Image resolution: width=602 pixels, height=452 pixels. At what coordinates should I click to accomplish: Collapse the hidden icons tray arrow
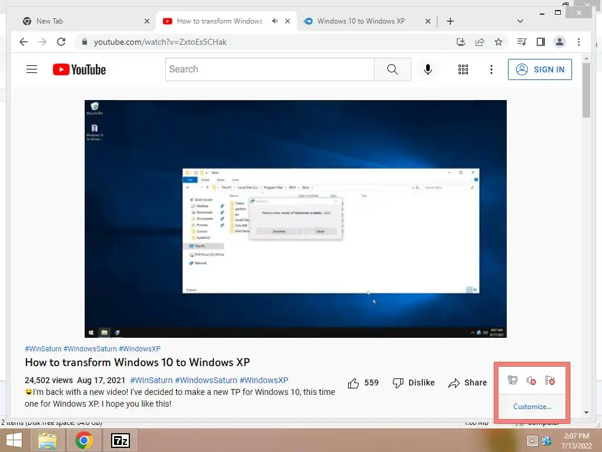(532, 440)
